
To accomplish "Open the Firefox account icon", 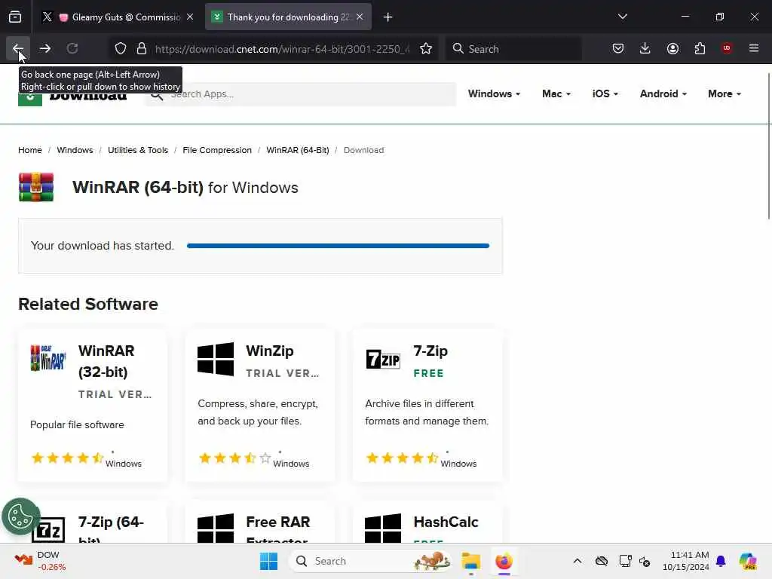I will pyautogui.click(x=672, y=48).
